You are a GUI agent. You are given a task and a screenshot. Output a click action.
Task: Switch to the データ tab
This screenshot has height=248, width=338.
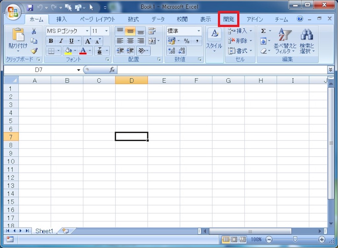coord(158,20)
